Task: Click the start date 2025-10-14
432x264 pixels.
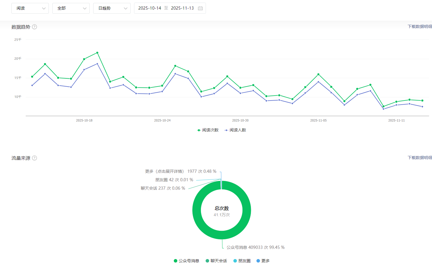Action: (x=150, y=8)
